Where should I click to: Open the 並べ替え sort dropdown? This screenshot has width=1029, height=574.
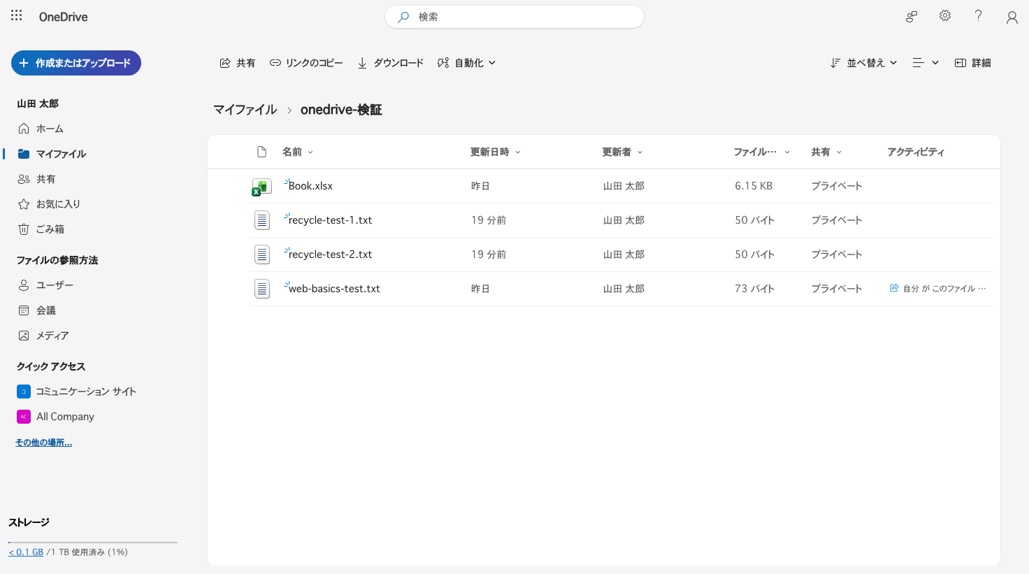(x=864, y=63)
